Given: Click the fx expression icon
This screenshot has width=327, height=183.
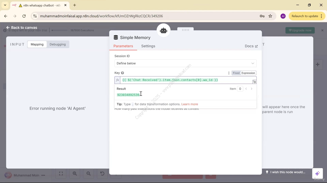Looking at the screenshot, I should 118,80.
